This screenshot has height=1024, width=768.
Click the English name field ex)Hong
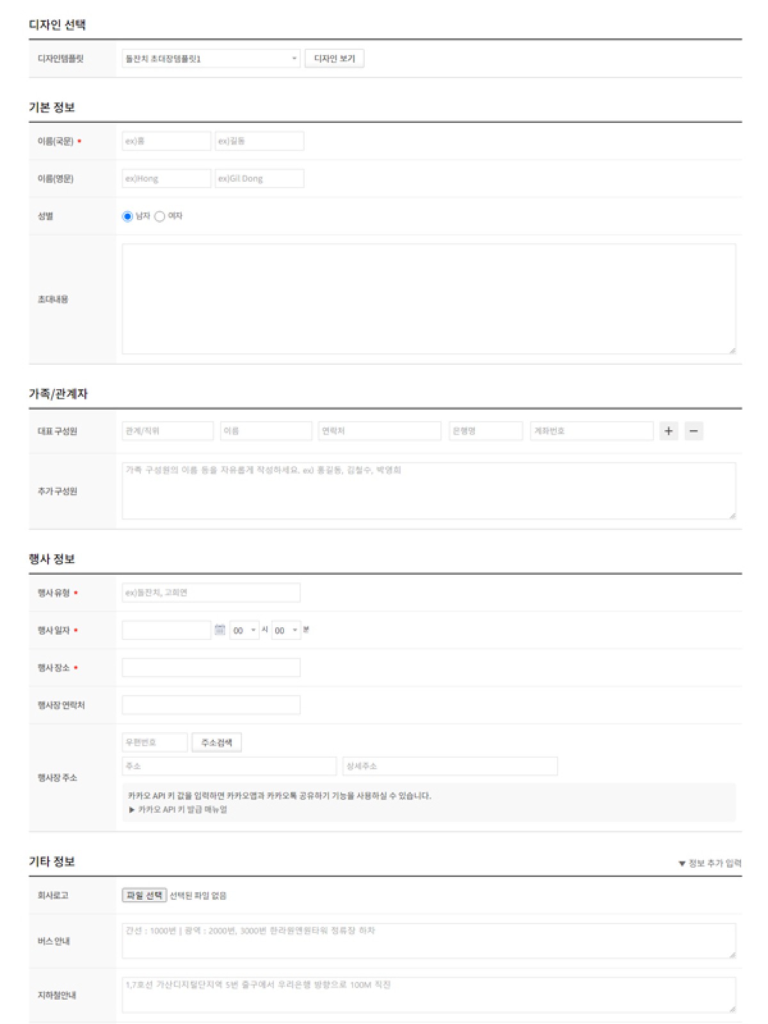[166, 179]
